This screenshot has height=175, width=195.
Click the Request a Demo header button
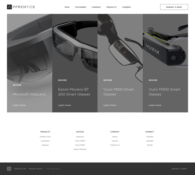point(174,7)
